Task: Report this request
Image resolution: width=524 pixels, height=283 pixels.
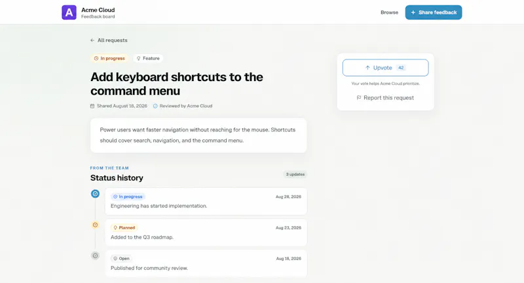Action: point(385,97)
